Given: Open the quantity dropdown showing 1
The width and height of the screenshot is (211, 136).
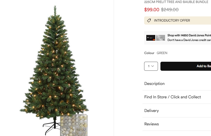Looking at the screenshot, I should tap(151, 66).
